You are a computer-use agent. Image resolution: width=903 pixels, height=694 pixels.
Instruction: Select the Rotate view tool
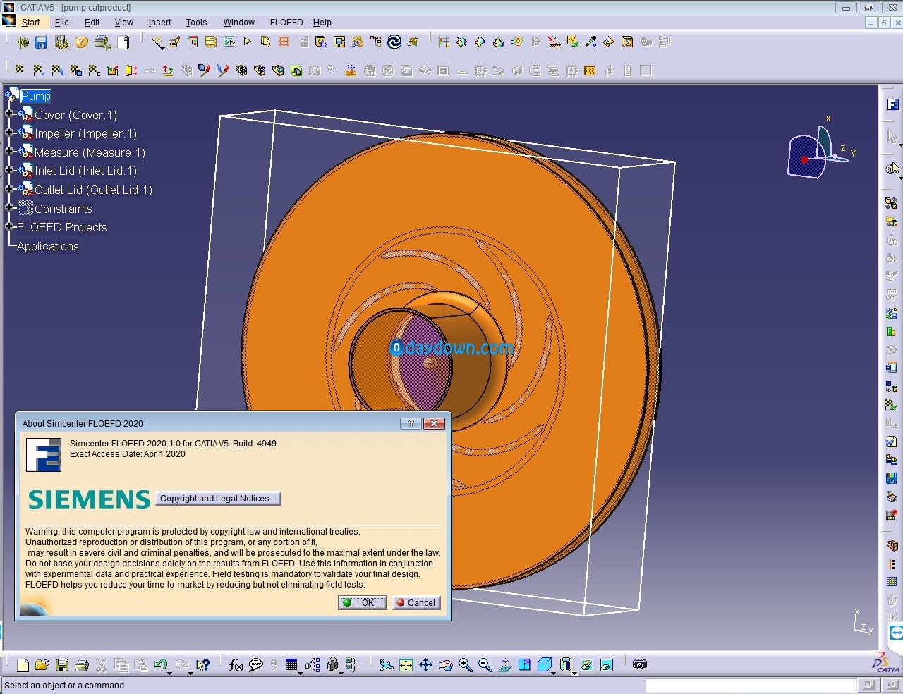tap(445, 664)
